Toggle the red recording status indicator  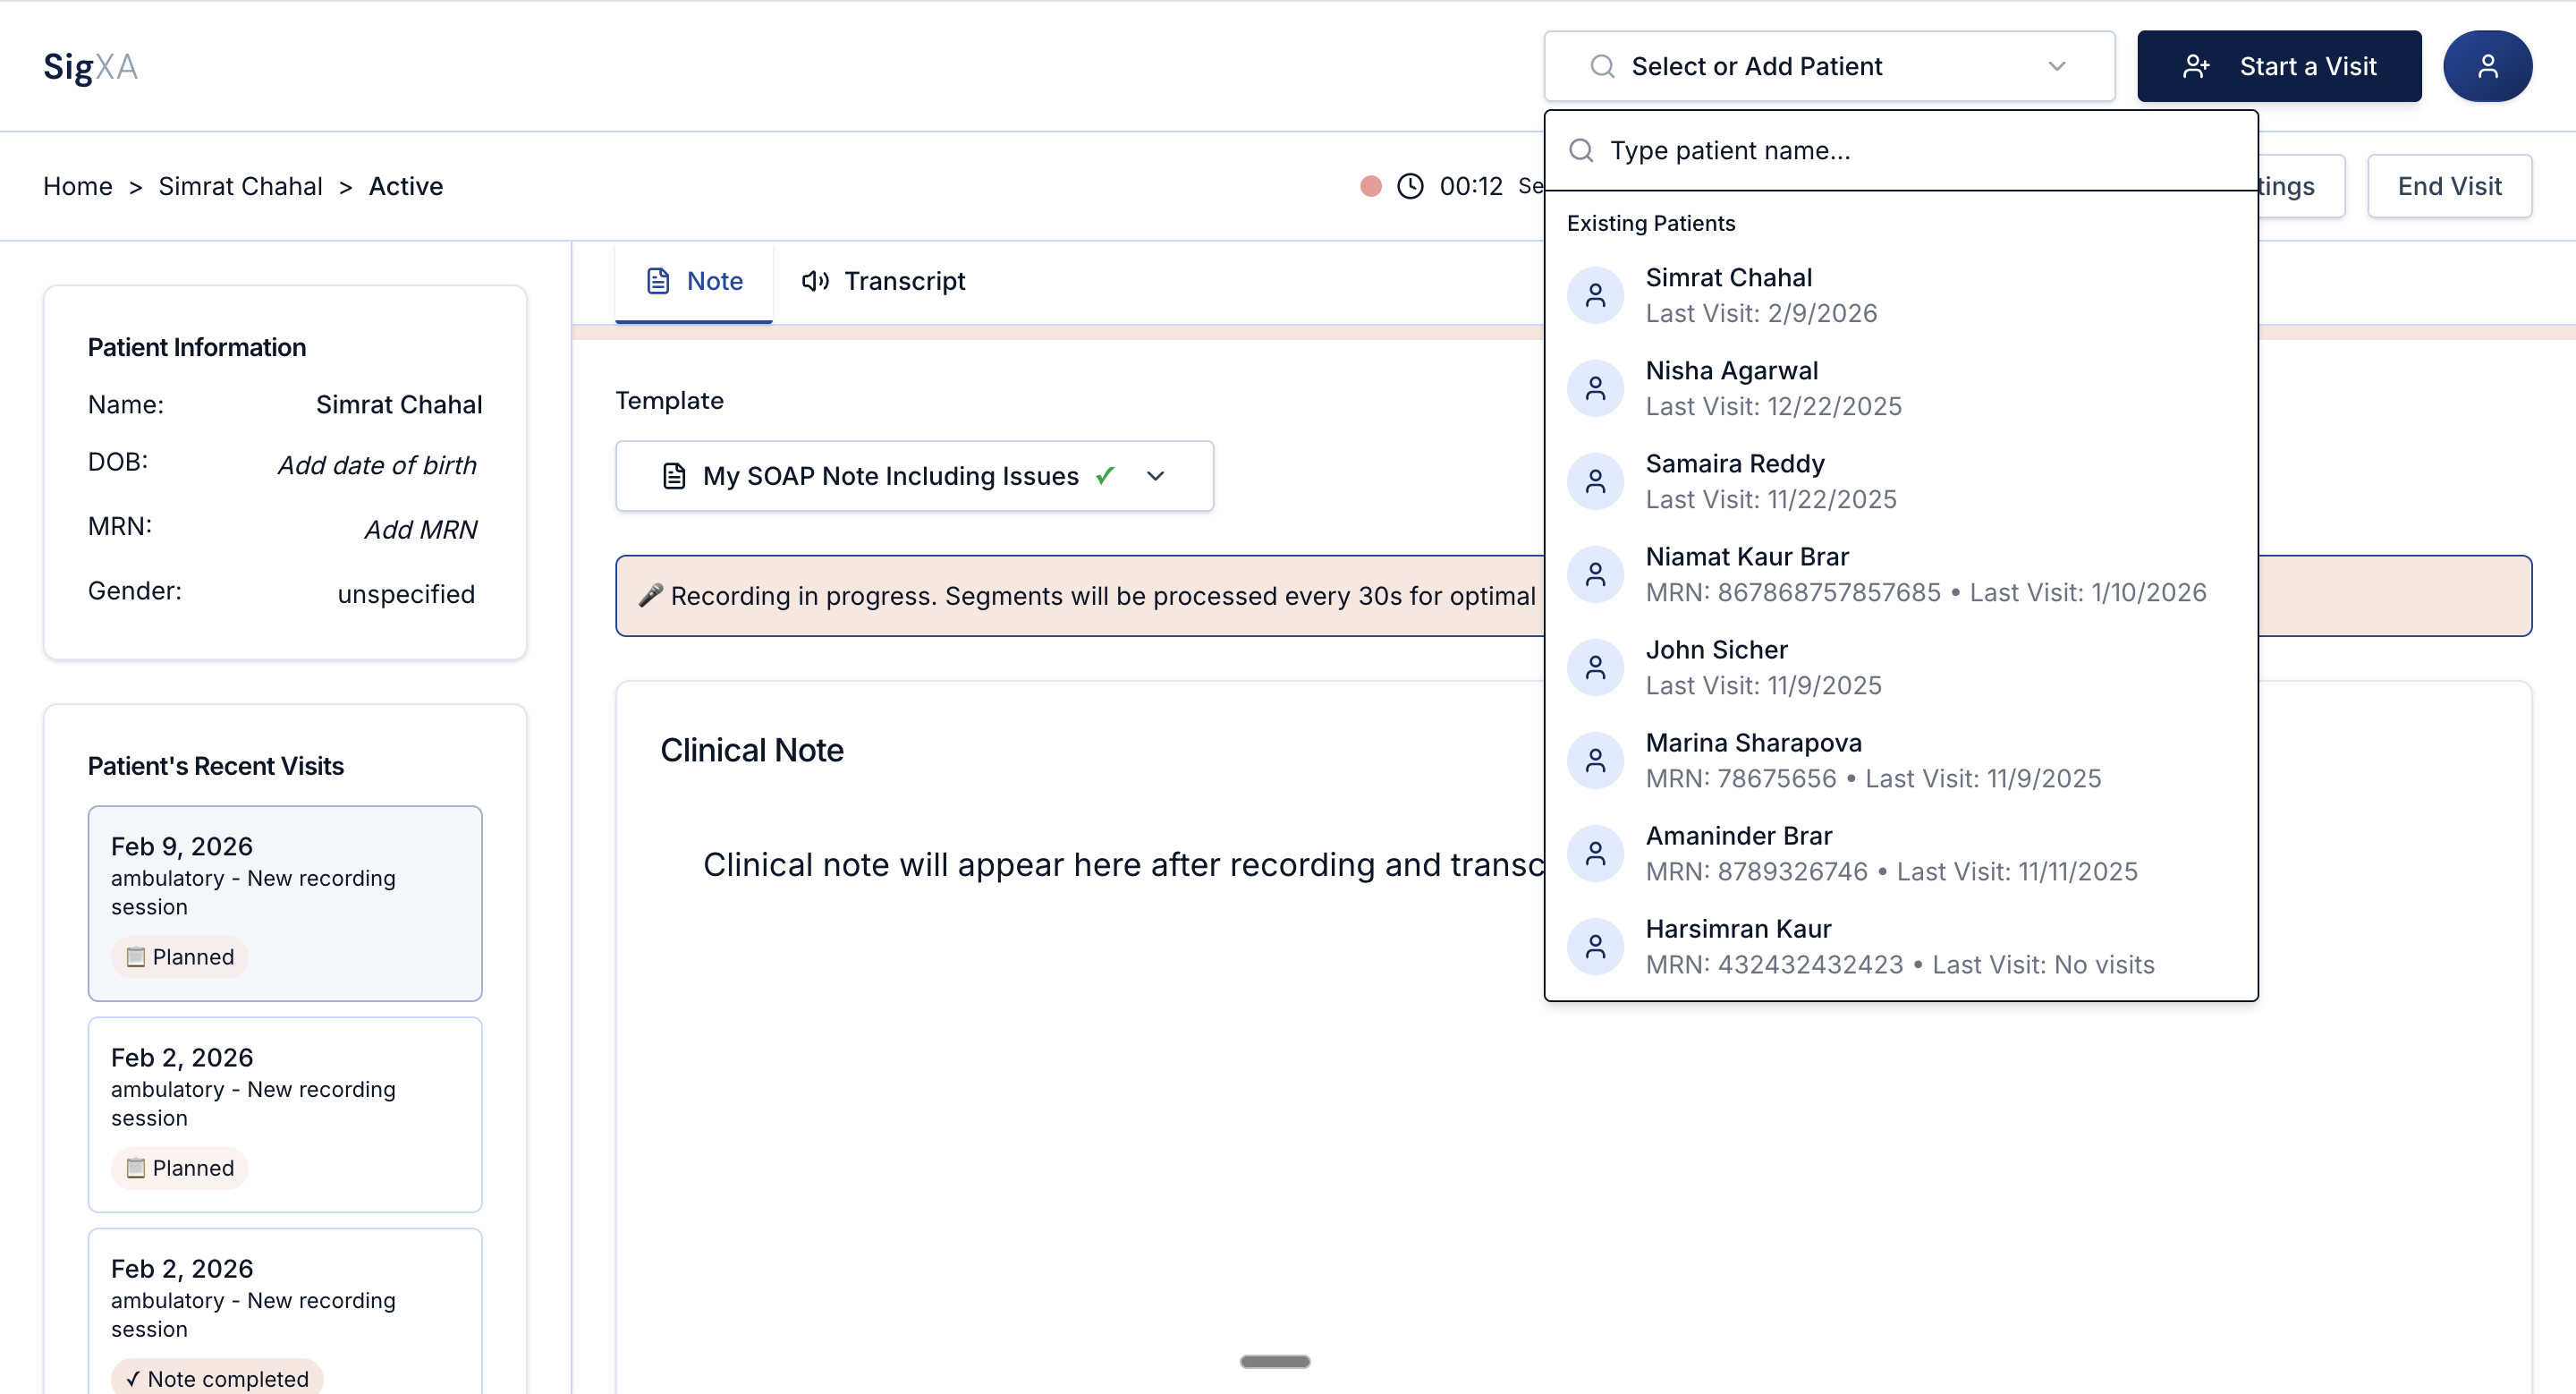pos(1369,186)
